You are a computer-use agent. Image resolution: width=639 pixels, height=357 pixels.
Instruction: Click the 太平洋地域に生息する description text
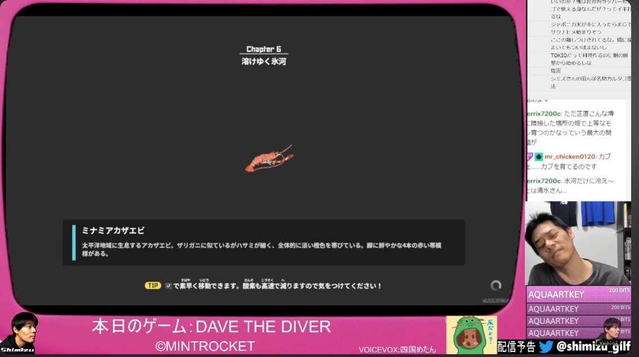(x=262, y=249)
